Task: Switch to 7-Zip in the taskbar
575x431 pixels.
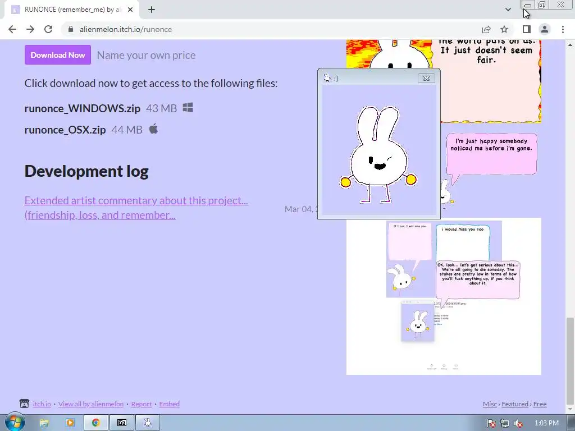Action: [x=122, y=423]
